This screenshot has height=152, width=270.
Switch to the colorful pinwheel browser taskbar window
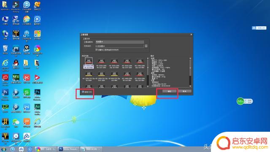pyautogui.click(x=46, y=149)
